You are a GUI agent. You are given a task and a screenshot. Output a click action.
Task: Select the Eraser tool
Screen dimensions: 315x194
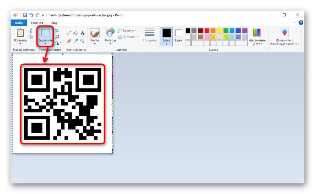69,41
